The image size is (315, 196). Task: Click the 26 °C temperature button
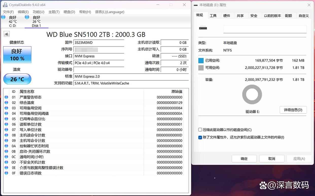pos(17,79)
